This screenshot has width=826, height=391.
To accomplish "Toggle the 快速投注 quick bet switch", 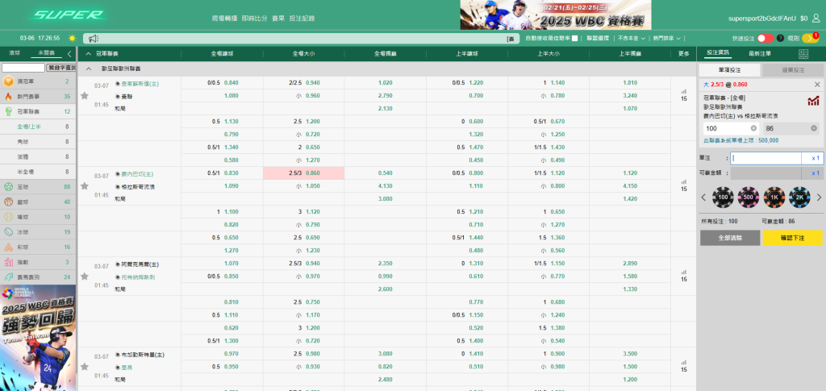I will [x=766, y=38].
